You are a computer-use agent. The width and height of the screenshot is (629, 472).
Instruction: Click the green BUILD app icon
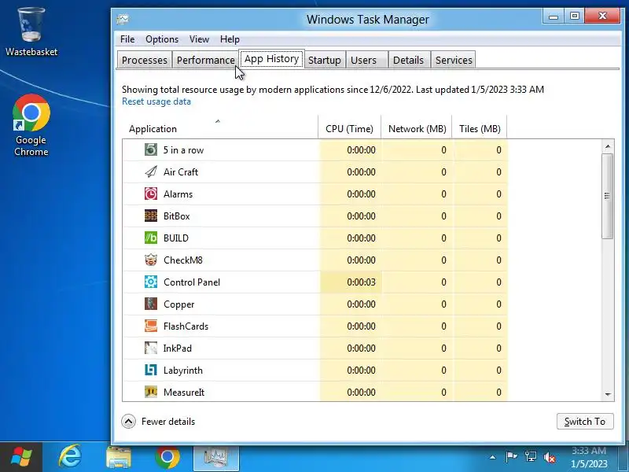(x=151, y=238)
